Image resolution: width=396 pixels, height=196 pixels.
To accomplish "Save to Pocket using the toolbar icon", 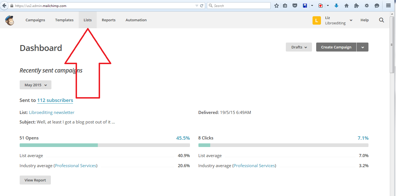I will coord(295,6).
